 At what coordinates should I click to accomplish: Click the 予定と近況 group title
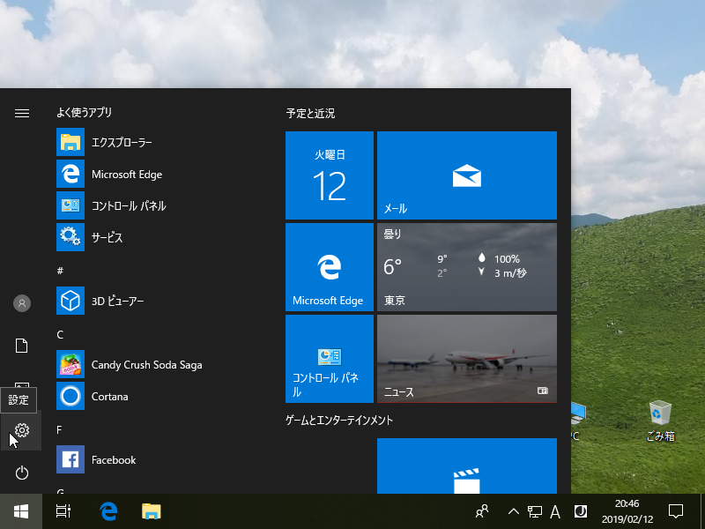point(310,114)
